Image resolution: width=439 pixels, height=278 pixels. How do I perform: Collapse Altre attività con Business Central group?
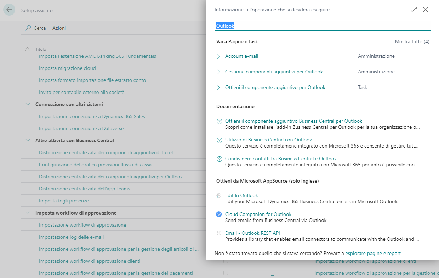click(28, 140)
